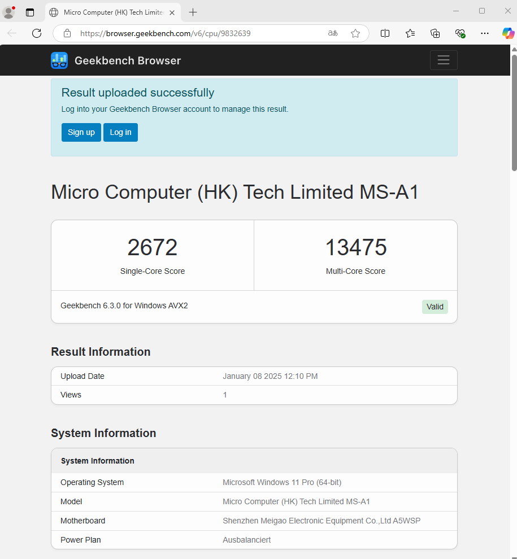The image size is (517, 559).
Task: Open the translate page icon
Action: point(333,33)
